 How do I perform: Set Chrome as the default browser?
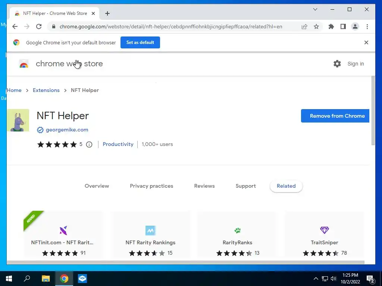pyautogui.click(x=140, y=42)
